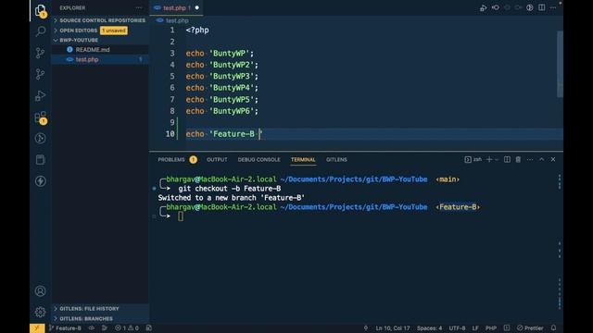Switch to the Debug Console tab
This screenshot has width=593, height=333.
click(x=259, y=160)
